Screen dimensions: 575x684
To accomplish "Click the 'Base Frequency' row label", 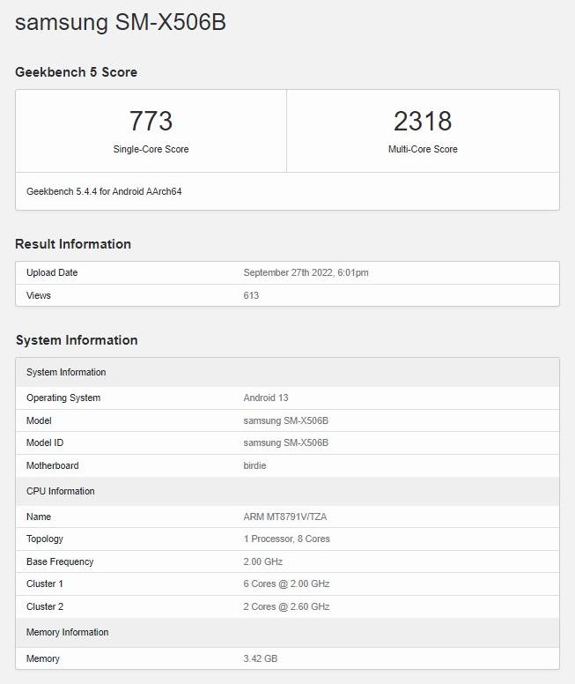I will pyautogui.click(x=60, y=561).
